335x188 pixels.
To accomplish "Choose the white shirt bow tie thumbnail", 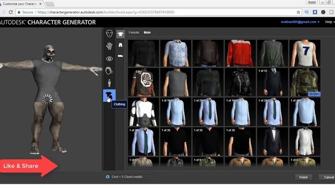I will click(x=305, y=142).
